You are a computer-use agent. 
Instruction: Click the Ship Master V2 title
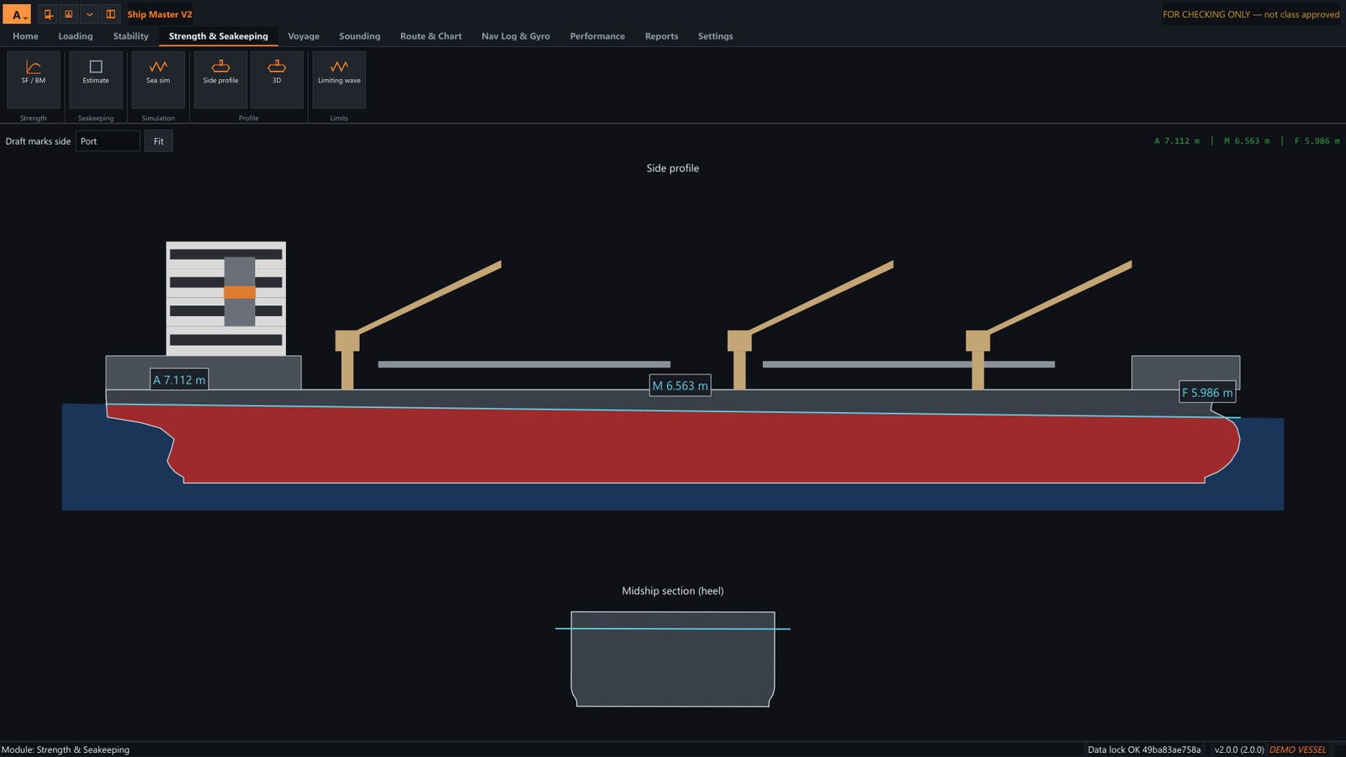click(160, 14)
